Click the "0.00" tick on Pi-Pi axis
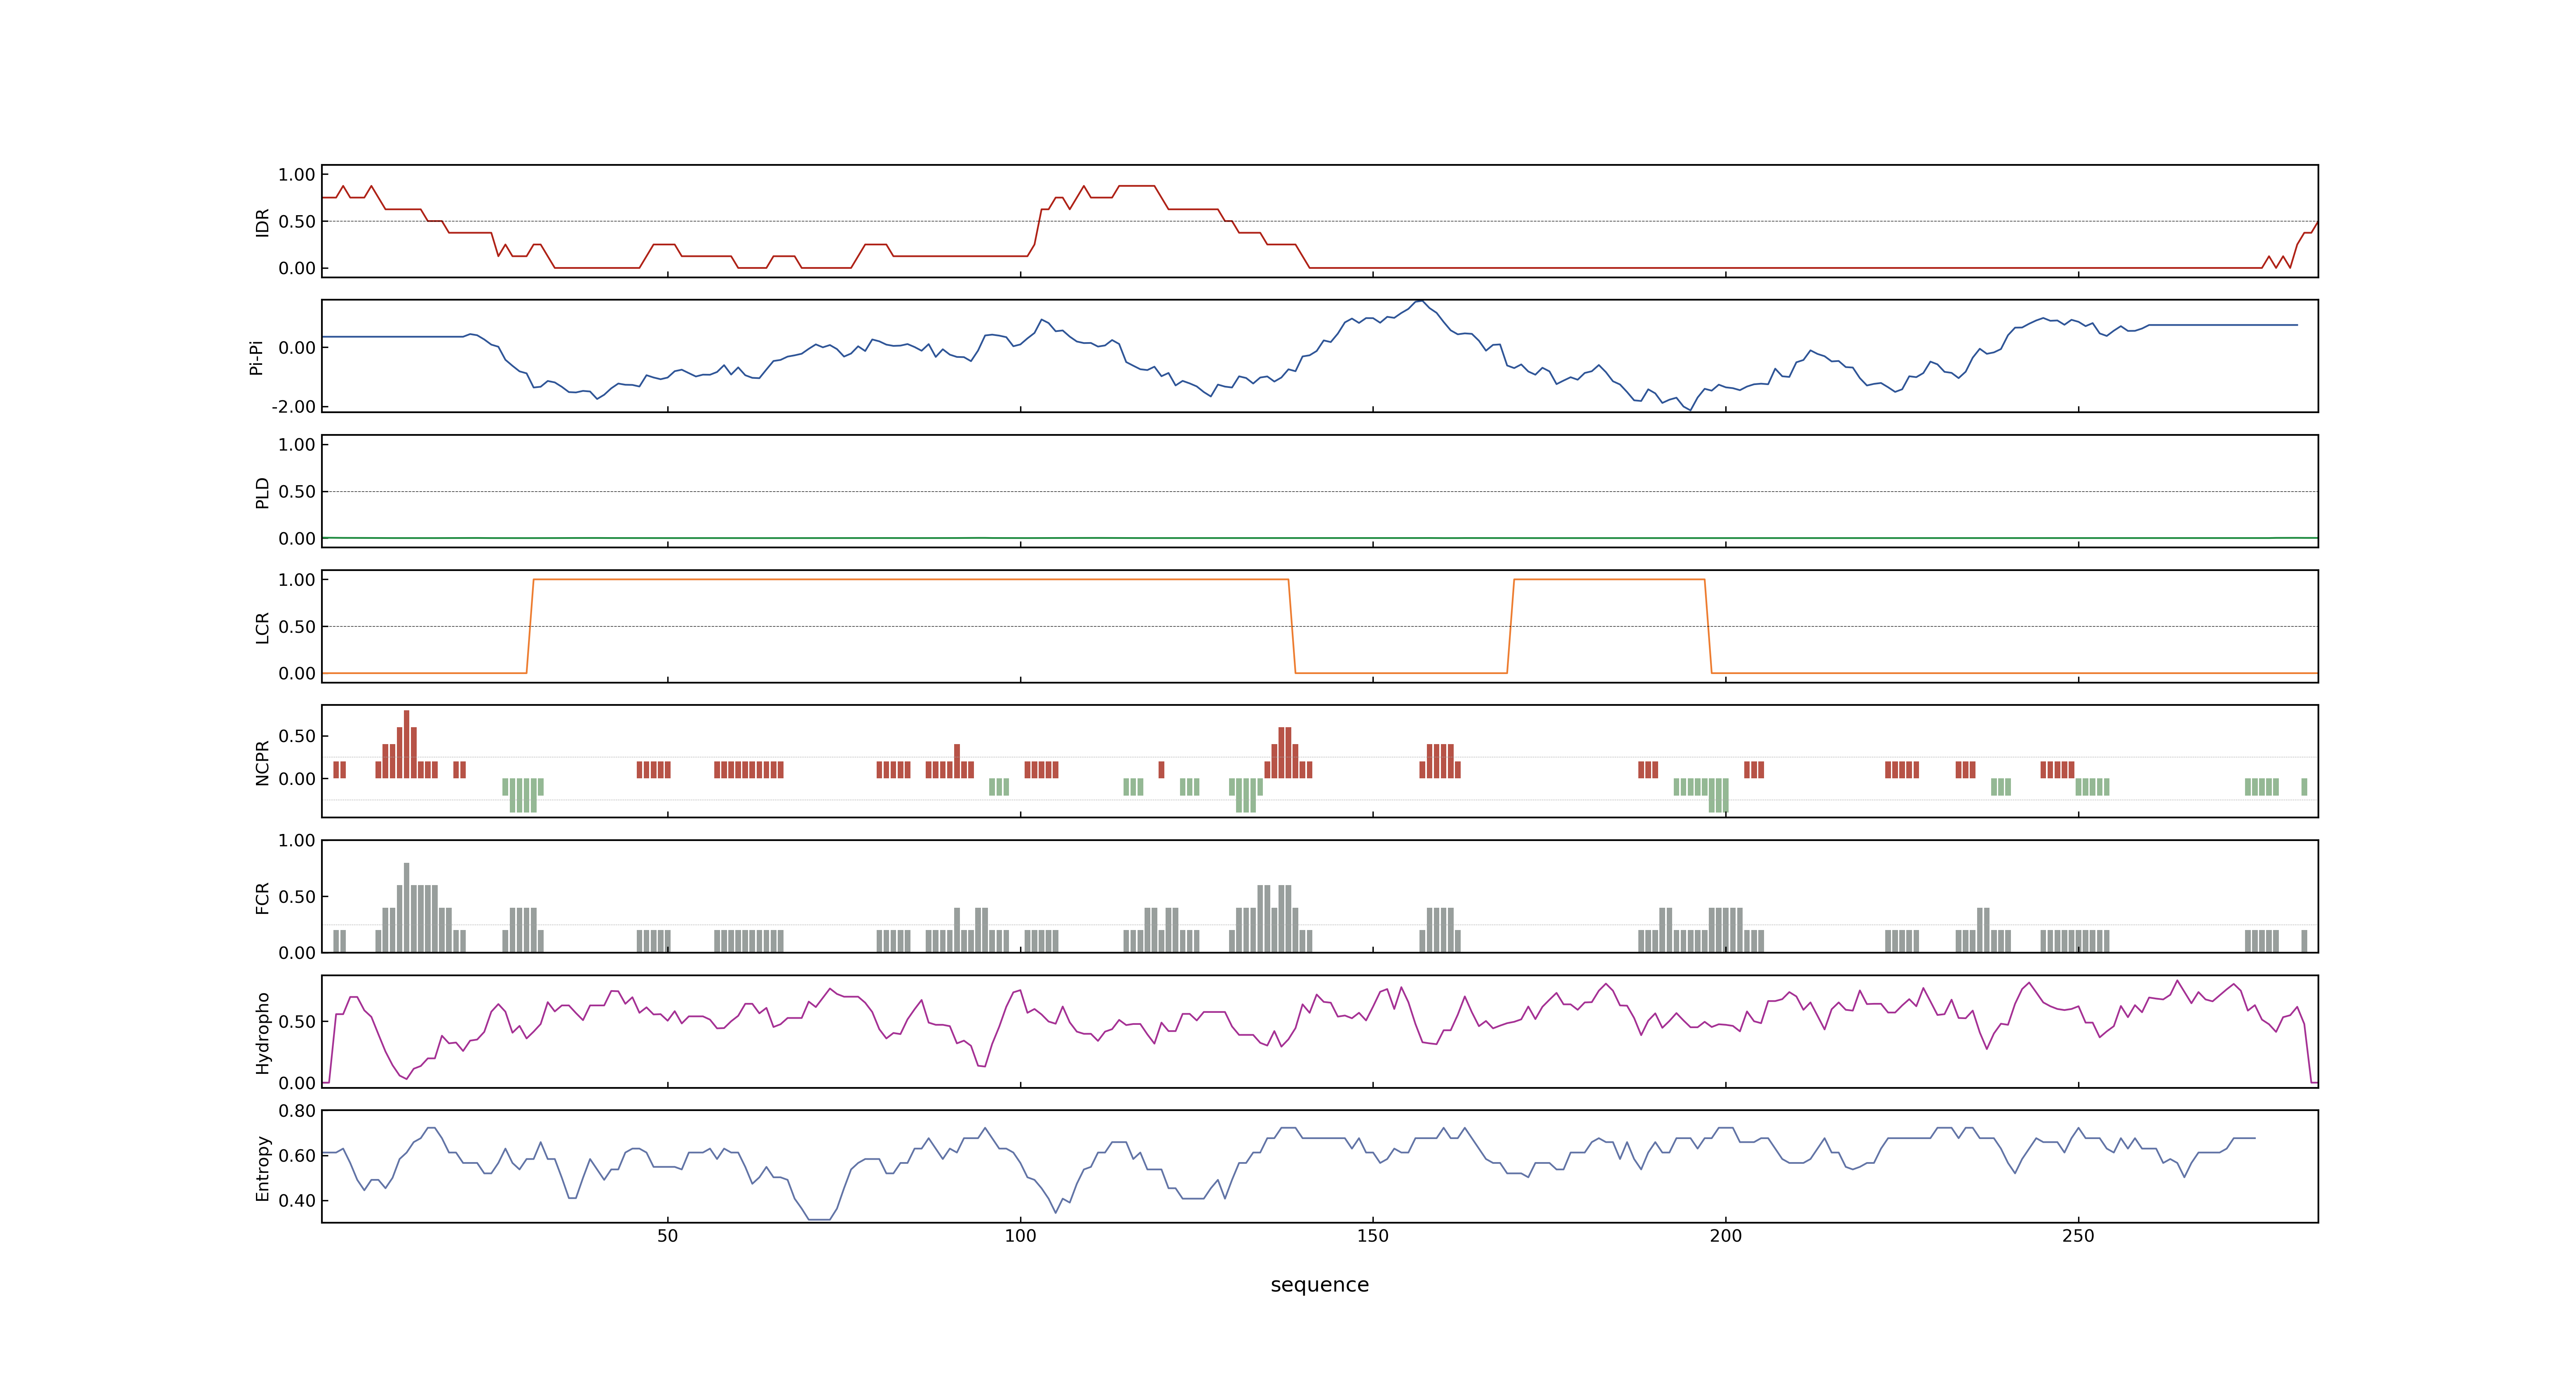The width and height of the screenshot is (2576, 1374). 297,348
